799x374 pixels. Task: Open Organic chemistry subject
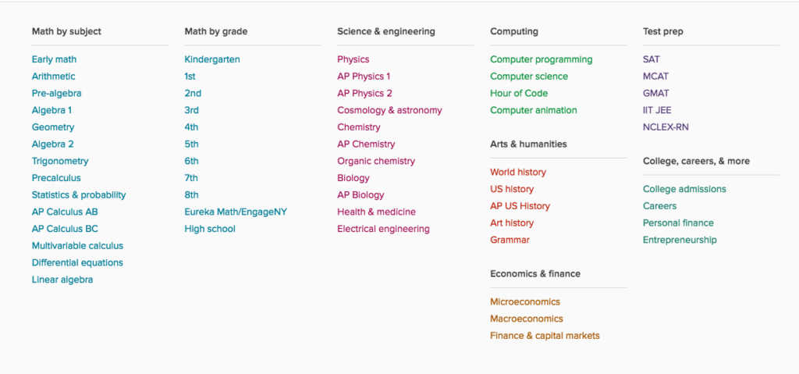click(x=376, y=161)
